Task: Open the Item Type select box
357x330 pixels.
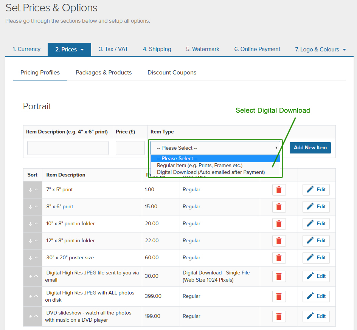Action: point(215,148)
